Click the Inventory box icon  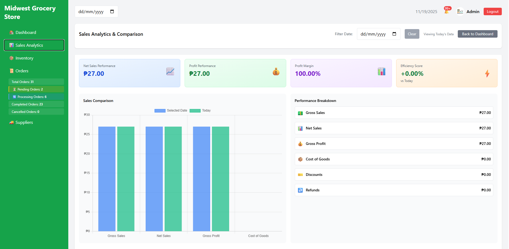(x=11, y=58)
